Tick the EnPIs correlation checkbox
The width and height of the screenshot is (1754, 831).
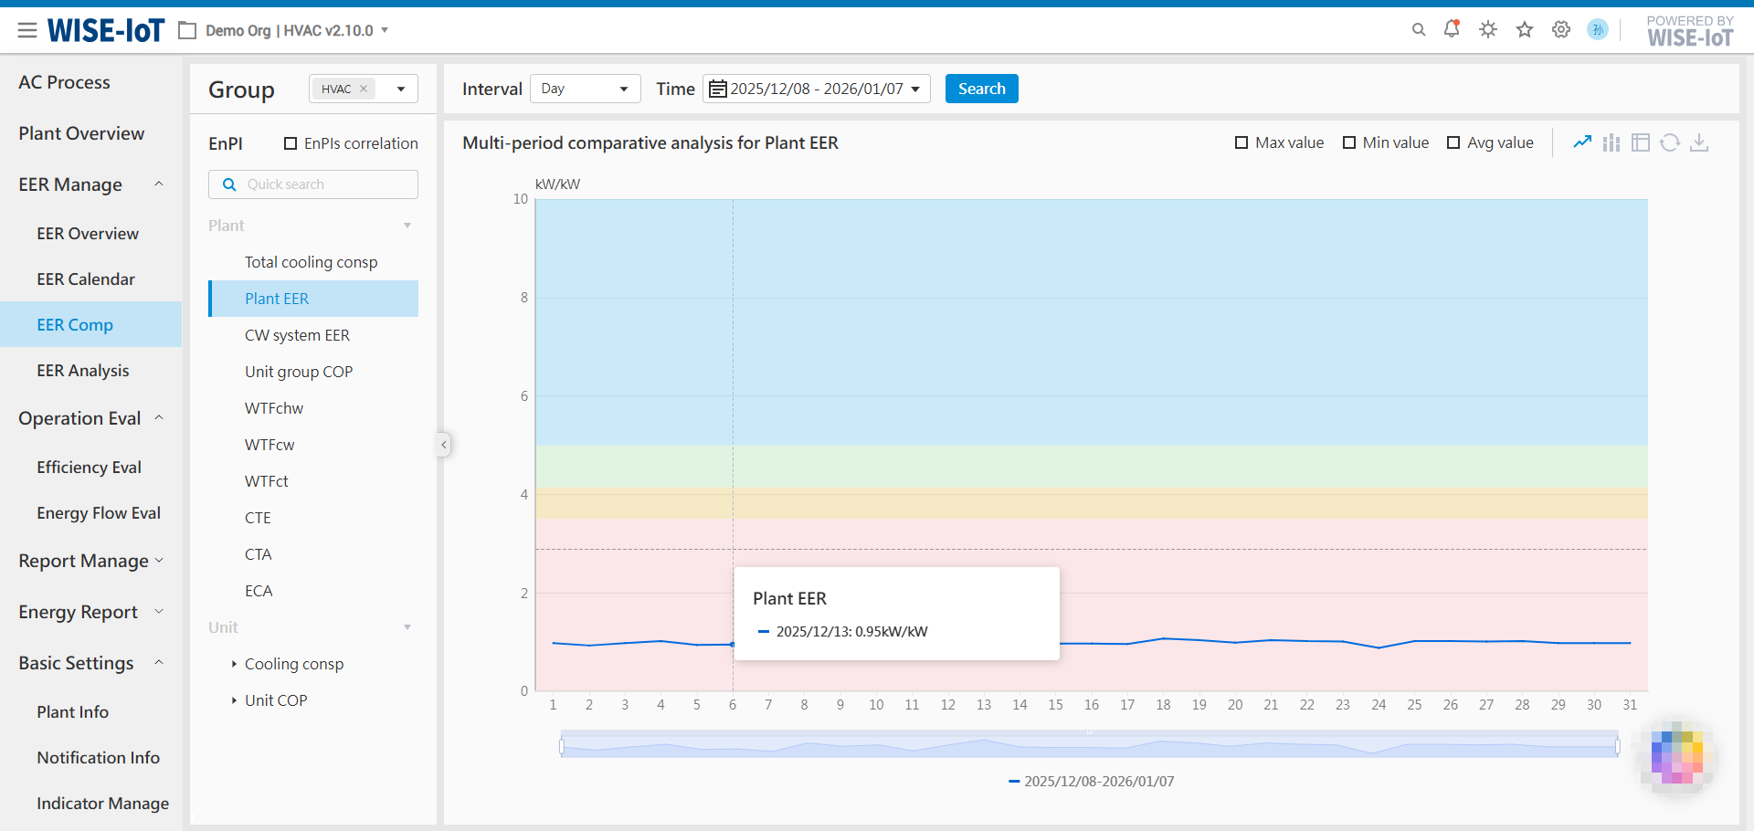point(291,143)
